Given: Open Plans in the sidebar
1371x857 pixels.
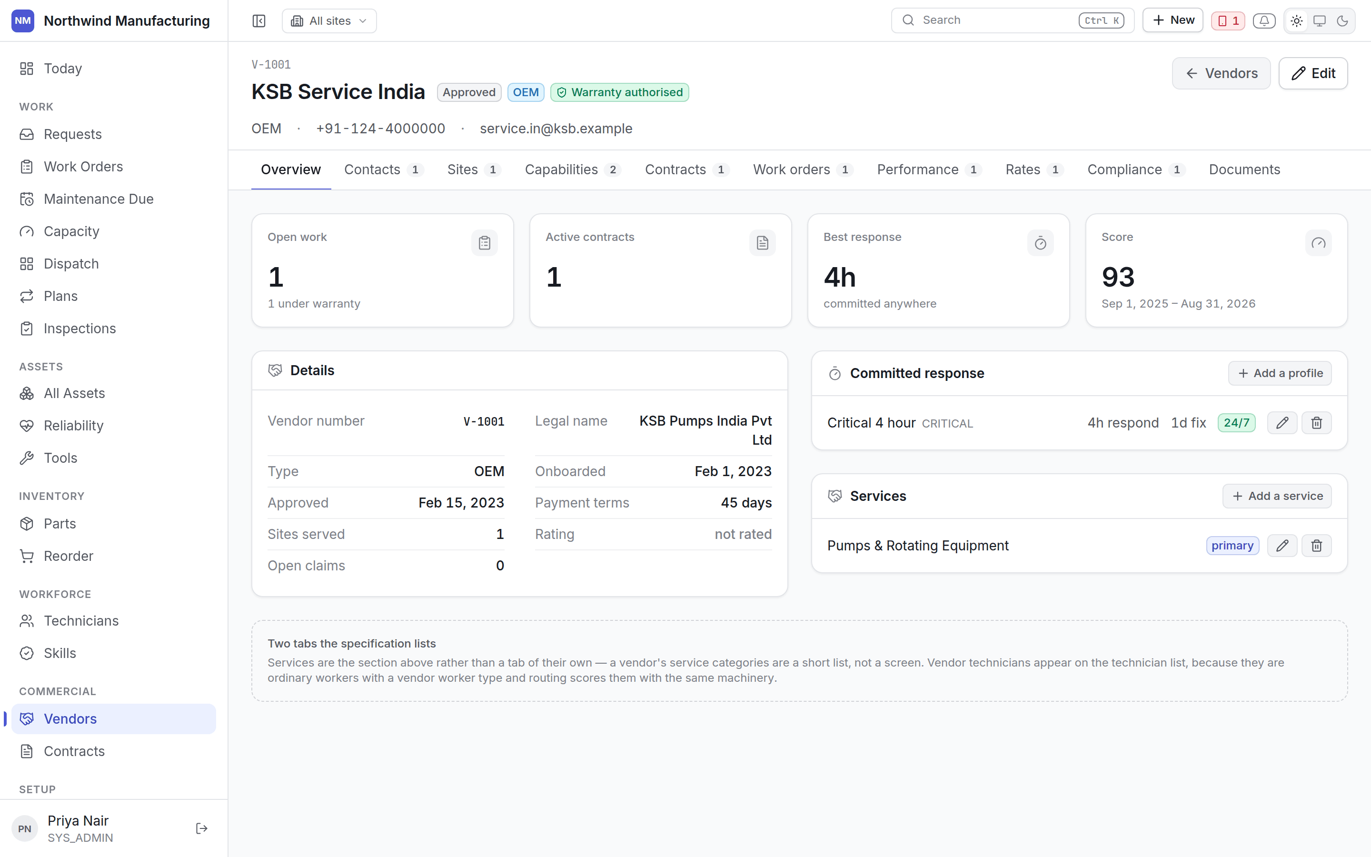Looking at the screenshot, I should pyautogui.click(x=114, y=296).
